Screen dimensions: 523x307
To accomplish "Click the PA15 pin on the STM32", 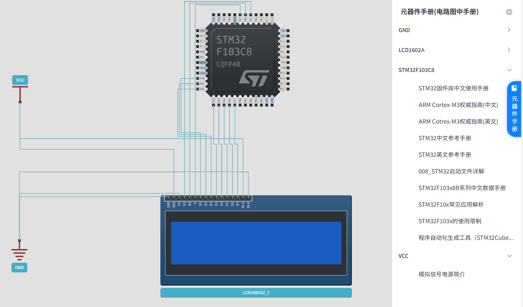I will pyautogui.click(x=267, y=19).
